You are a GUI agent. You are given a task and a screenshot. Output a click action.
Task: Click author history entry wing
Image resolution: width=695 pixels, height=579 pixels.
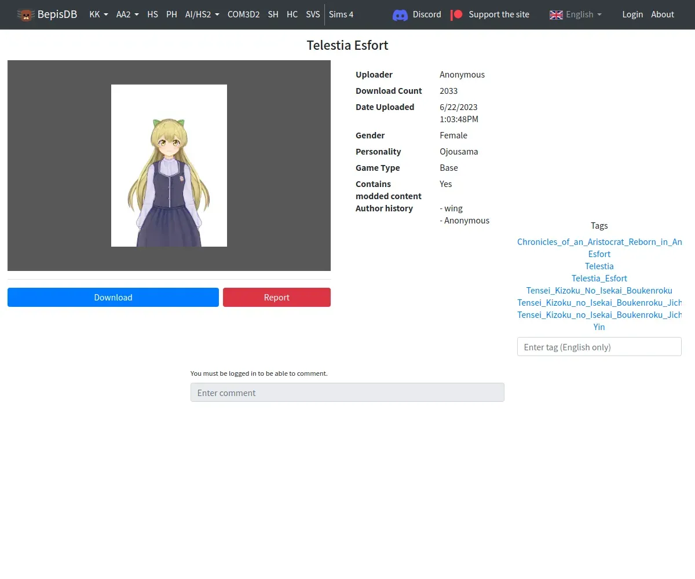click(451, 208)
